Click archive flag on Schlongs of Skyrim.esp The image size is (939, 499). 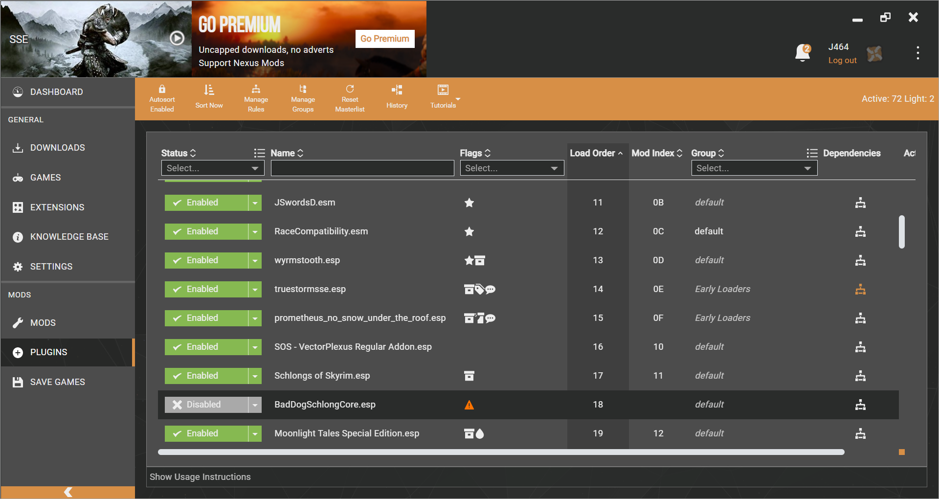pos(469,376)
